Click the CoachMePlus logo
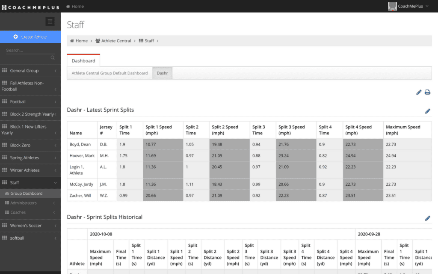The height and width of the screenshot is (274, 438). 30,7
